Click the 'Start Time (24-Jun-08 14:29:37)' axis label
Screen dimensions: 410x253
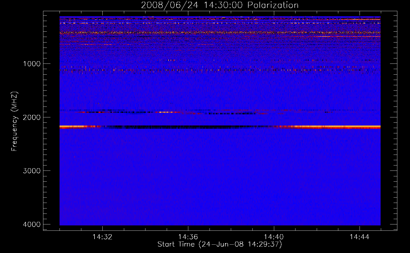coord(220,244)
